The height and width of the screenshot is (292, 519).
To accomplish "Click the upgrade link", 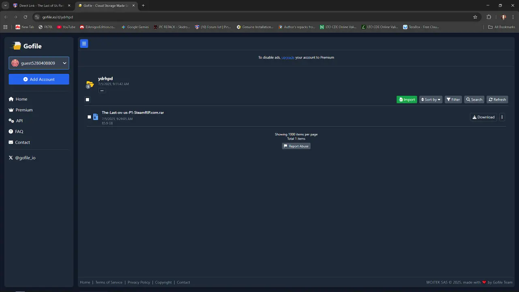I will tap(288, 58).
